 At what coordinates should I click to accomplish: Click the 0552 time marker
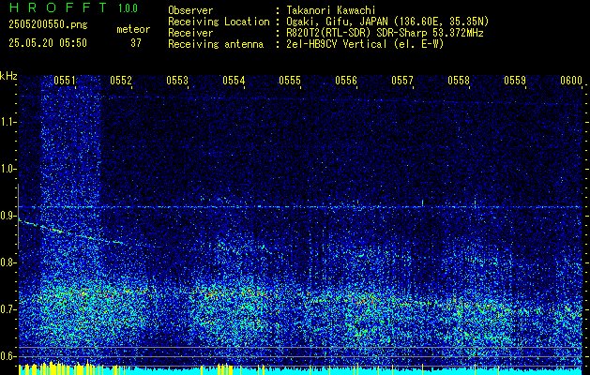coord(121,80)
